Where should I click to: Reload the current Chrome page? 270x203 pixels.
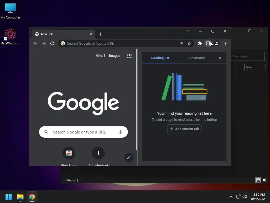52,43
